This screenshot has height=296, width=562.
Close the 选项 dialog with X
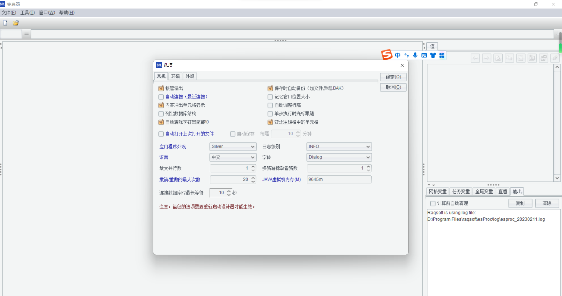click(x=402, y=65)
